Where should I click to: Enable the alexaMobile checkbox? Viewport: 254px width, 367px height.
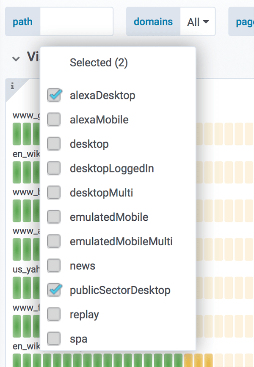[x=54, y=120]
